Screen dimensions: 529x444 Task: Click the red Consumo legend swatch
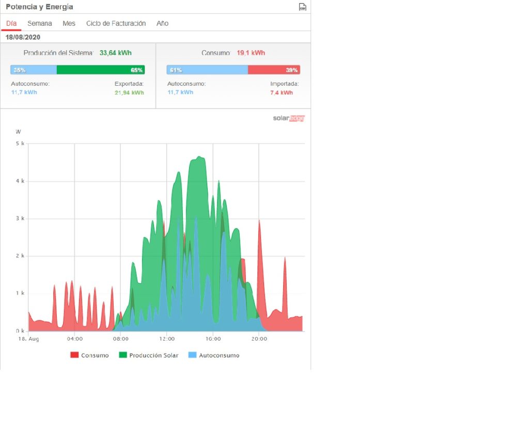(x=74, y=356)
